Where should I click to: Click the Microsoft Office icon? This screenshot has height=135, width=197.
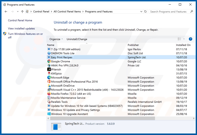point(49,81)
